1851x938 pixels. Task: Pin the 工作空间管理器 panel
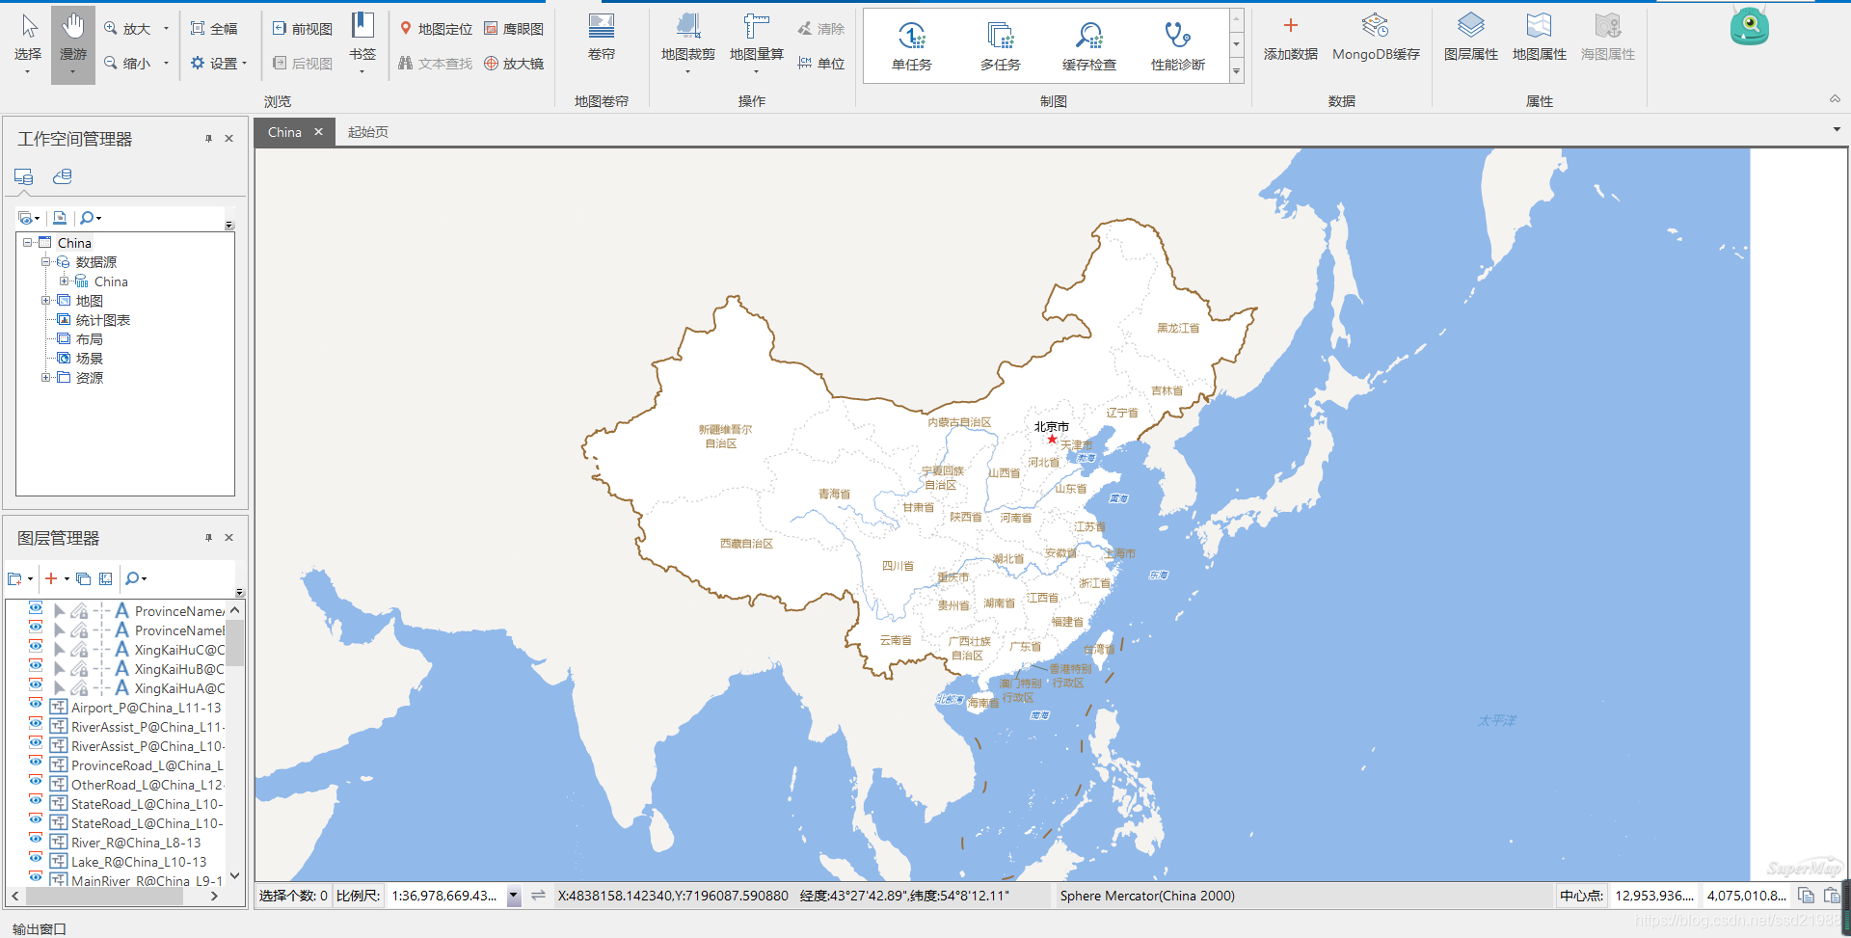(x=208, y=139)
